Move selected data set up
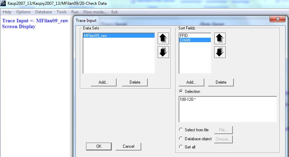Image resolution: width=289 pixels, height=157 pixels. (163, 38)
